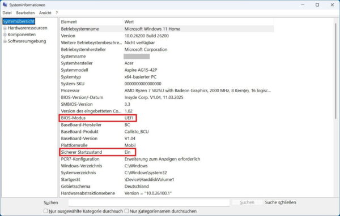Click the Suchen button
This screenshot has width=340, height=216.
pyautogui.click(x=246, y=202)
